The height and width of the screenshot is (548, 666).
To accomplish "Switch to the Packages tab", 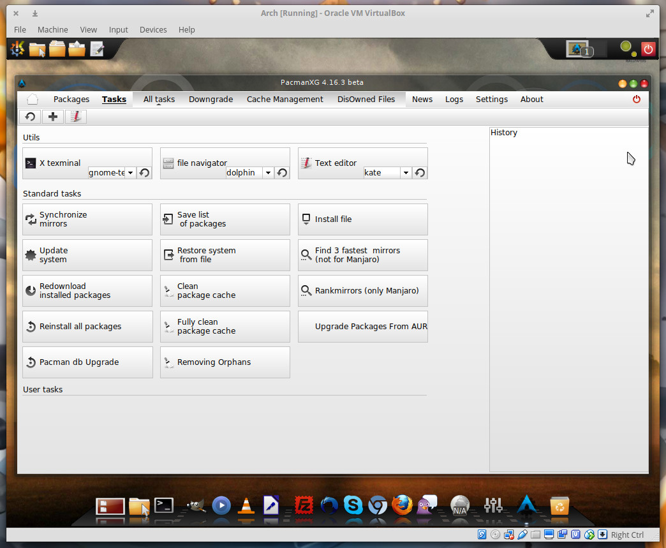I will [x=71, y=100].
